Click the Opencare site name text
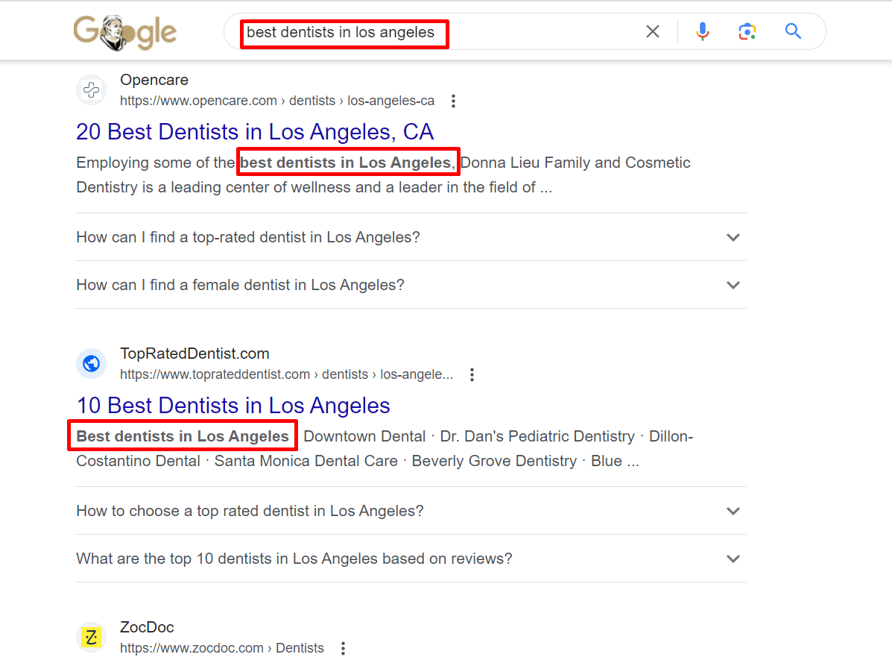The width and height of the screenshot is (892, 663). click(154, 81)
